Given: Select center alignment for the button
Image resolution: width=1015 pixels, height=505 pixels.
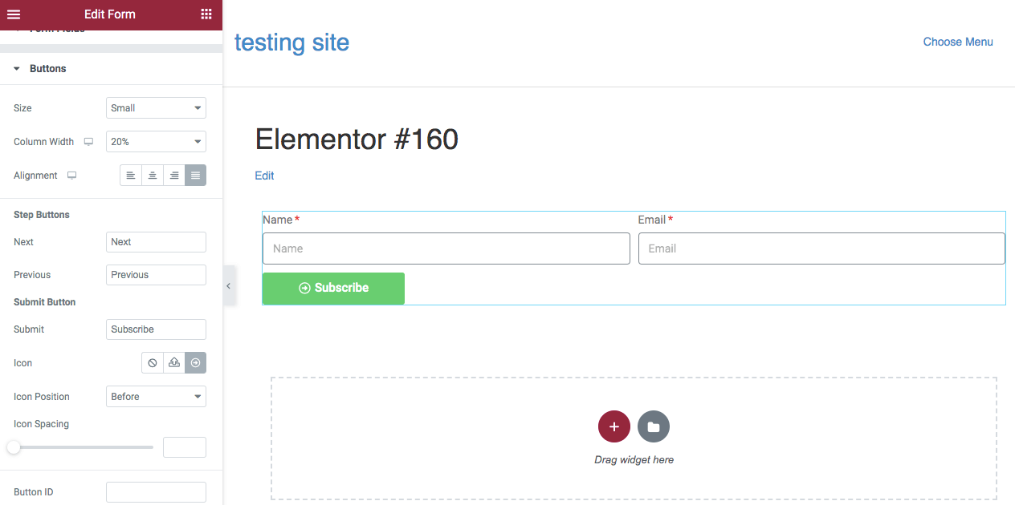Looking at the screenshot, I should click(x=152, y=175).
